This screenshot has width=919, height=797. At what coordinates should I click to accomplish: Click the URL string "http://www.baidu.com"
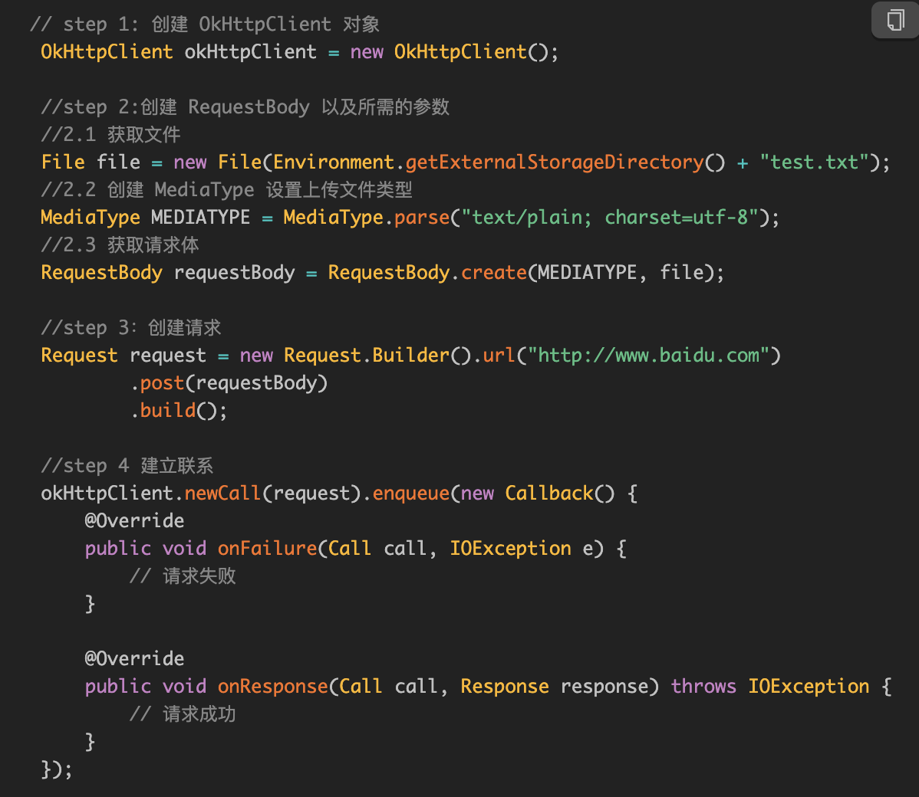coord(649,356)
